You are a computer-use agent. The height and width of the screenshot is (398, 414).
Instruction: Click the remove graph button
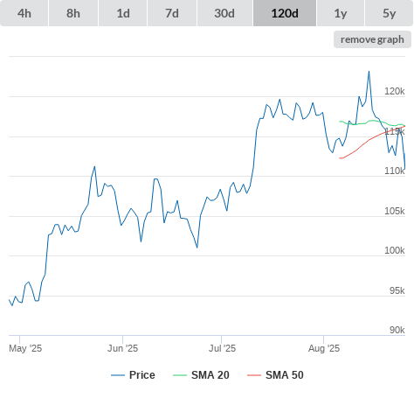372,39
